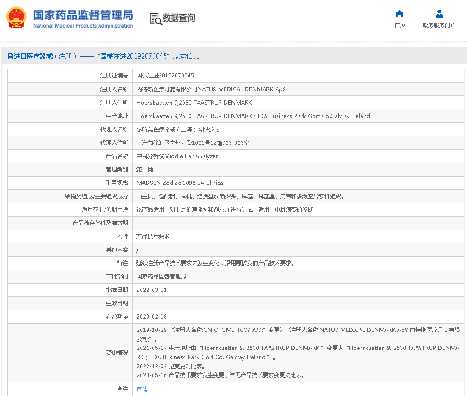
Task: Click the National Medical Products Administration subtitle
Action: pyautogui.click(x=83, y=26)
